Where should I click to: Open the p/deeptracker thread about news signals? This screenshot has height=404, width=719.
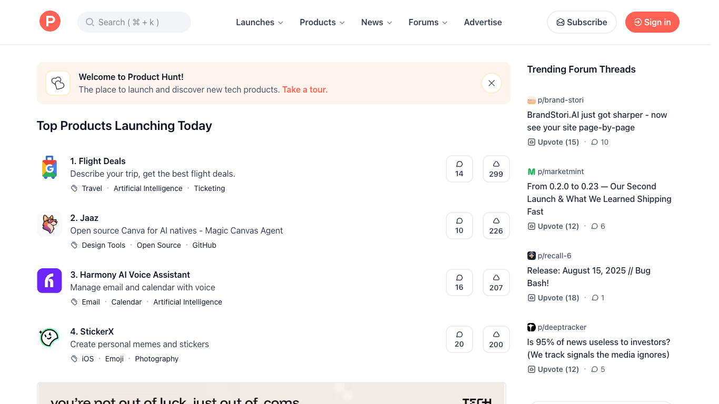click(598, 348)
